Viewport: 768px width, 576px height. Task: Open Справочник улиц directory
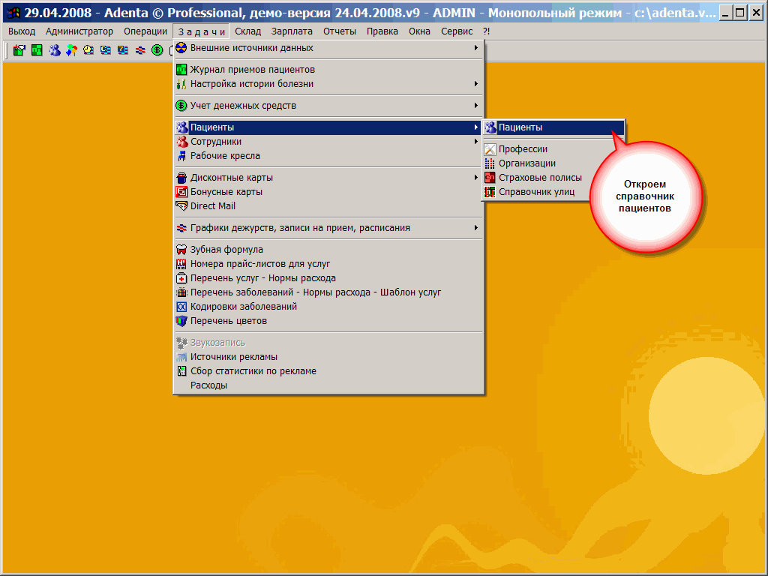click(536, 192)
